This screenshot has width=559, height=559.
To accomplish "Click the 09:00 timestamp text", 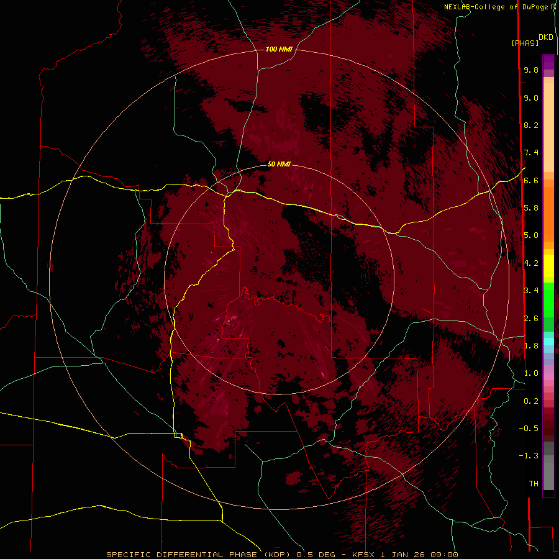I will (444, 555).
